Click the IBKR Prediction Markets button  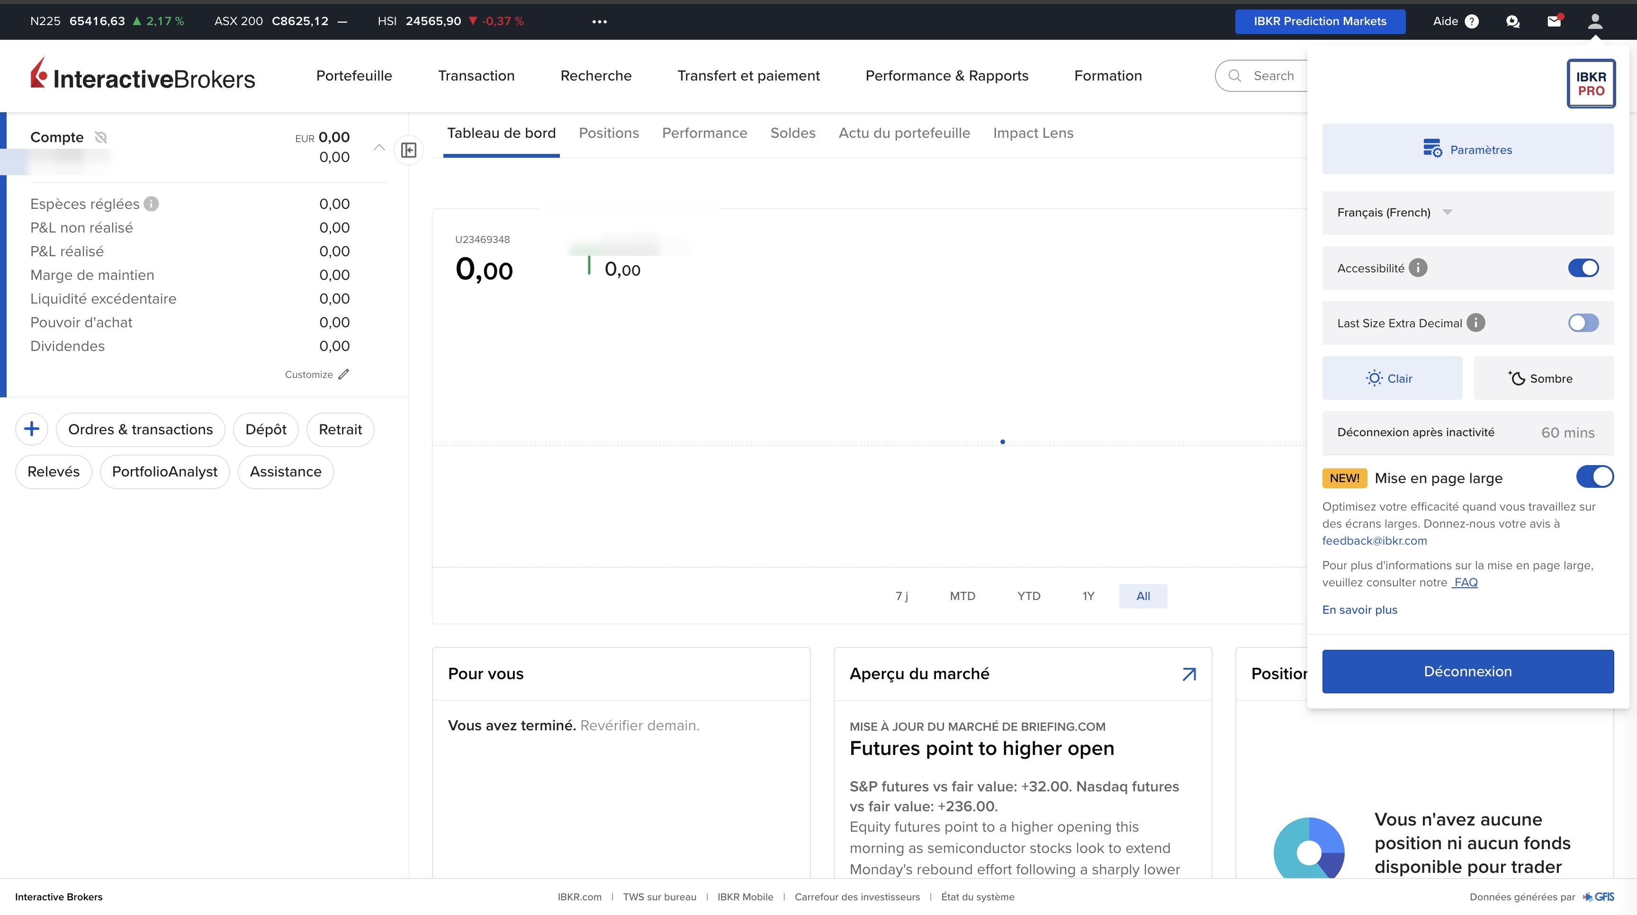1320,21
